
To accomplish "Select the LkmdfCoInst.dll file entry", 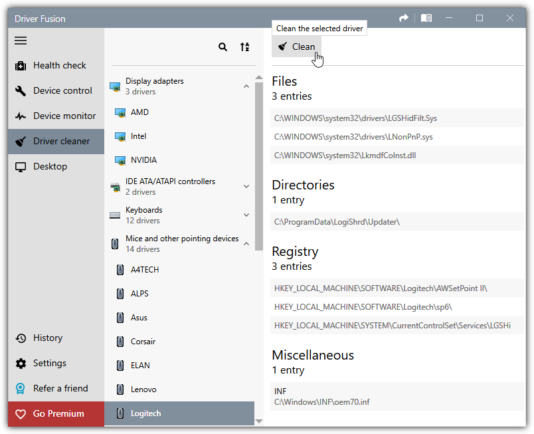I will pyautogui.click(x=397, y=156).
